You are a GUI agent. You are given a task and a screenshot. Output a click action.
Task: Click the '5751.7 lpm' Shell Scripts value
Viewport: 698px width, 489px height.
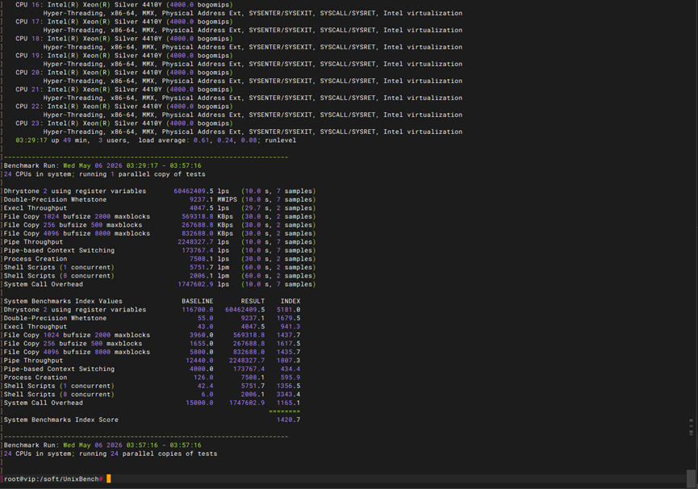tap(209, 267)
